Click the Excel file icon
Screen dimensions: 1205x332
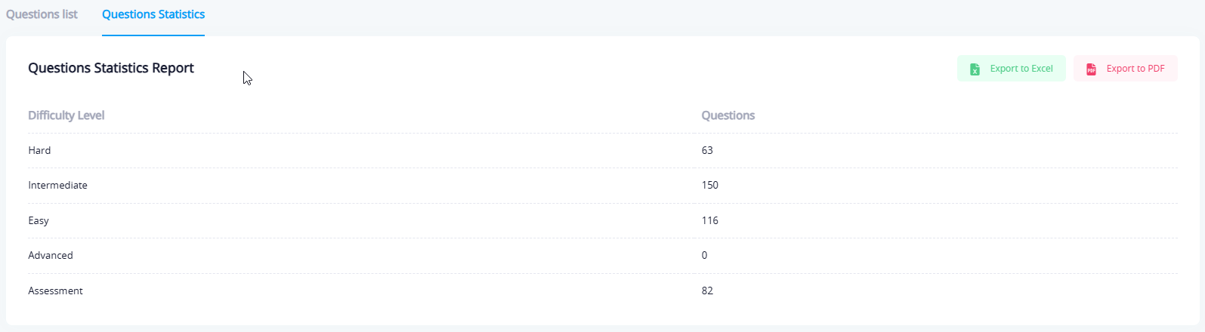click(x=975, y=69)
